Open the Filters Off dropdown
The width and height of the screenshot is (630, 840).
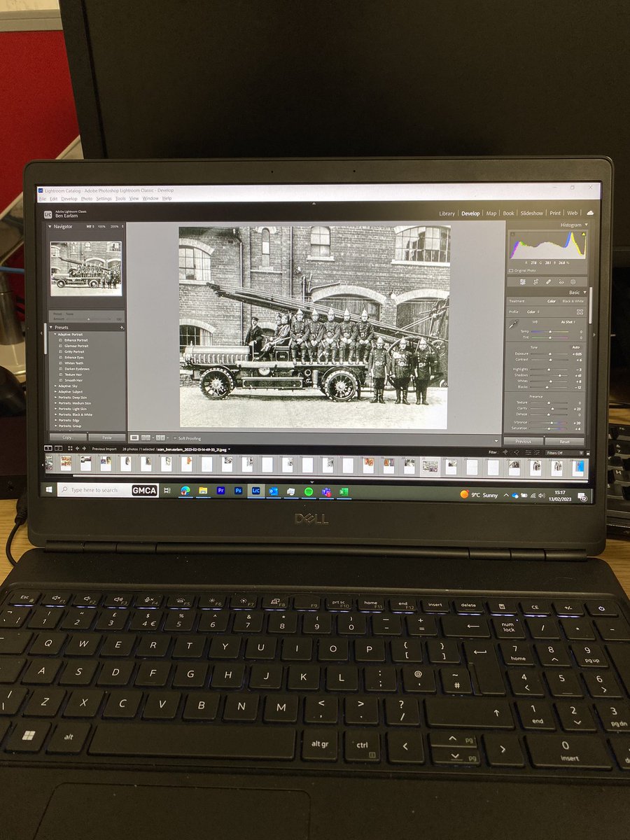point(563,452)
